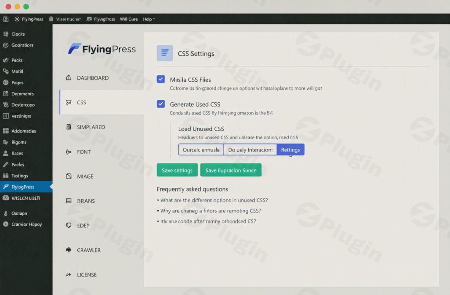Viewport: 450px width, 295px height.
Task: Open the CSS section in FlyingPress sidebar
Action: [81, 102]
